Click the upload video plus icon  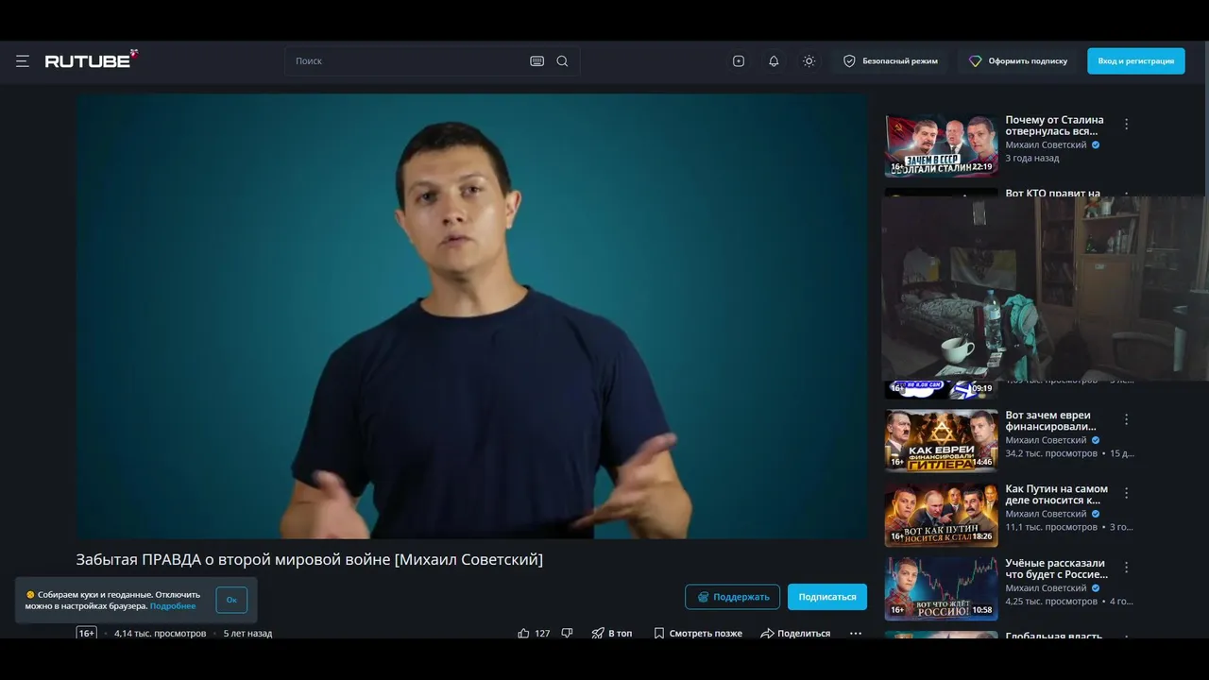[x=739, y=61]
